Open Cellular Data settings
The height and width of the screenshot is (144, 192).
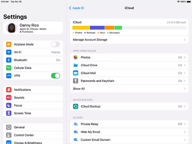click(33, 68)
